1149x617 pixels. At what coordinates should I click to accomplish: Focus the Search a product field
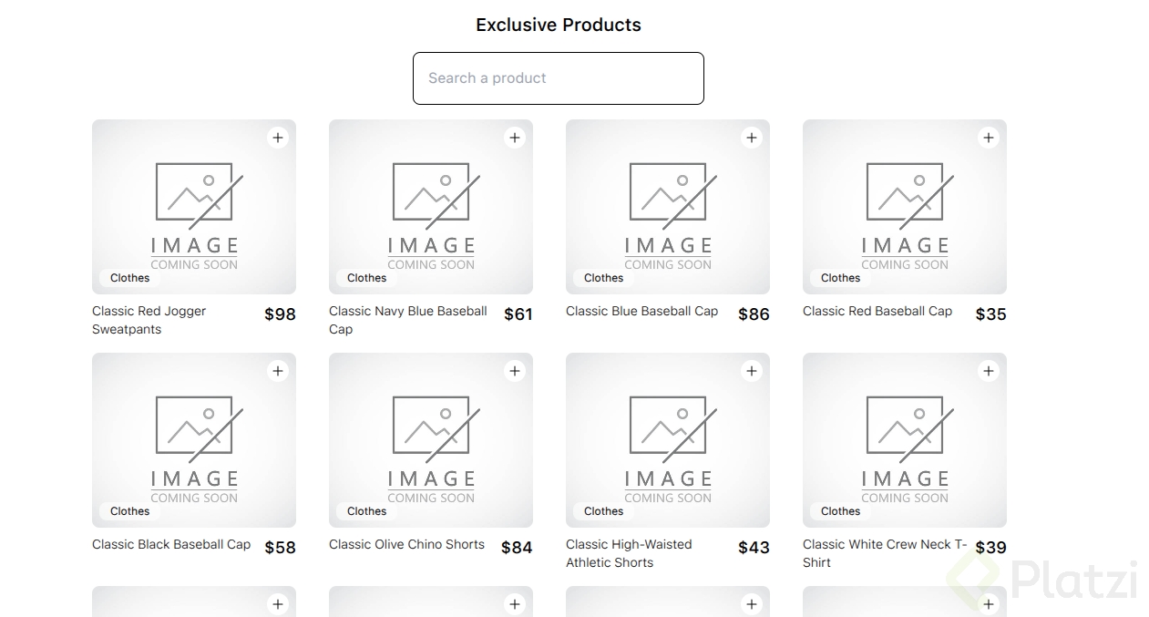pyautogui.click(x=558, y=78)
